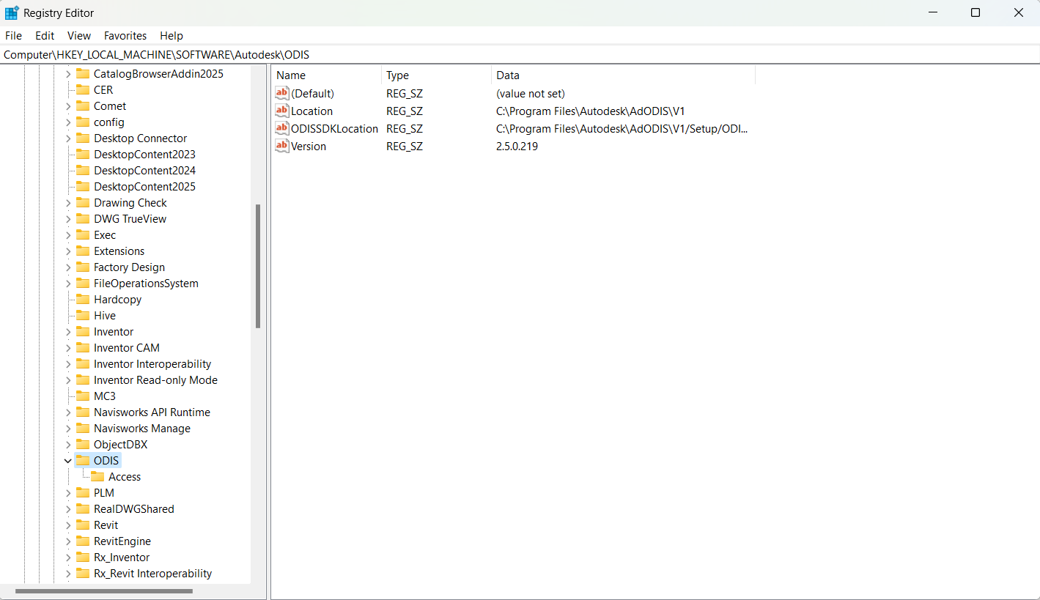Screen dimensions: 1040x600
Task: Open the Edit menu
Action: (x=45, y=35)
